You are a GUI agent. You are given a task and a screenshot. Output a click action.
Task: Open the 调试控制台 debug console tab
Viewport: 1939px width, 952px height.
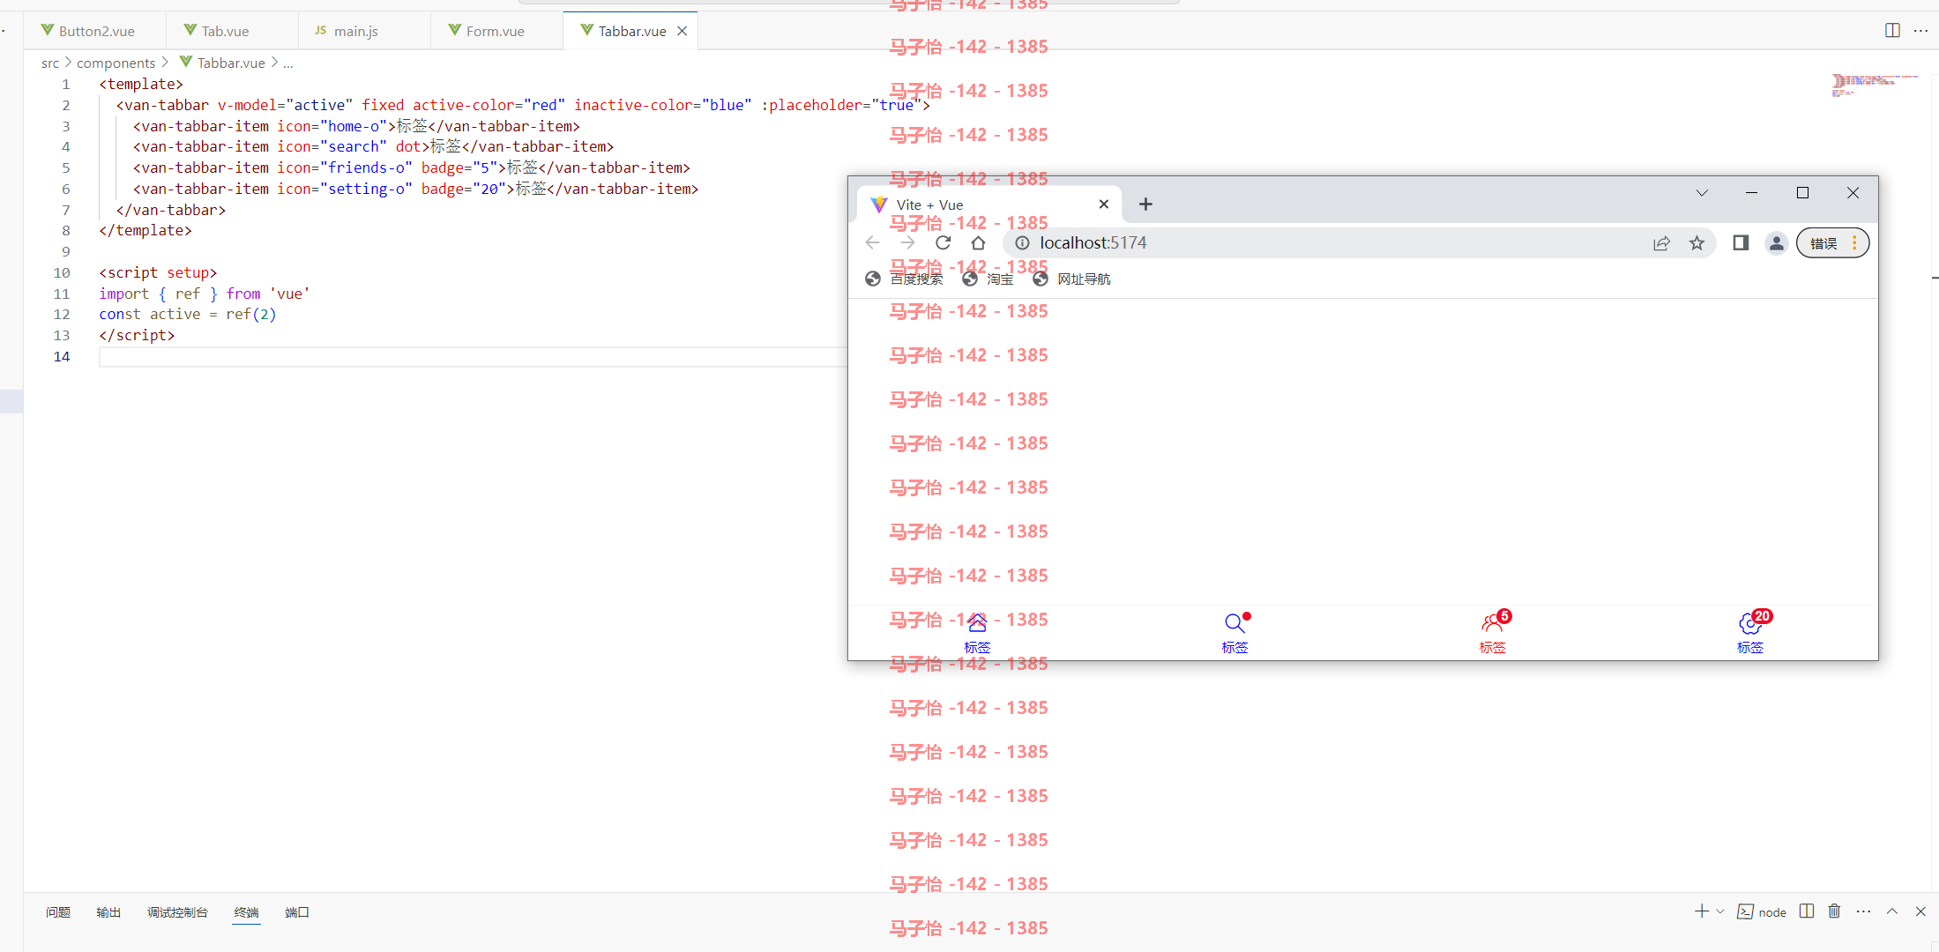tap(177, 912)
